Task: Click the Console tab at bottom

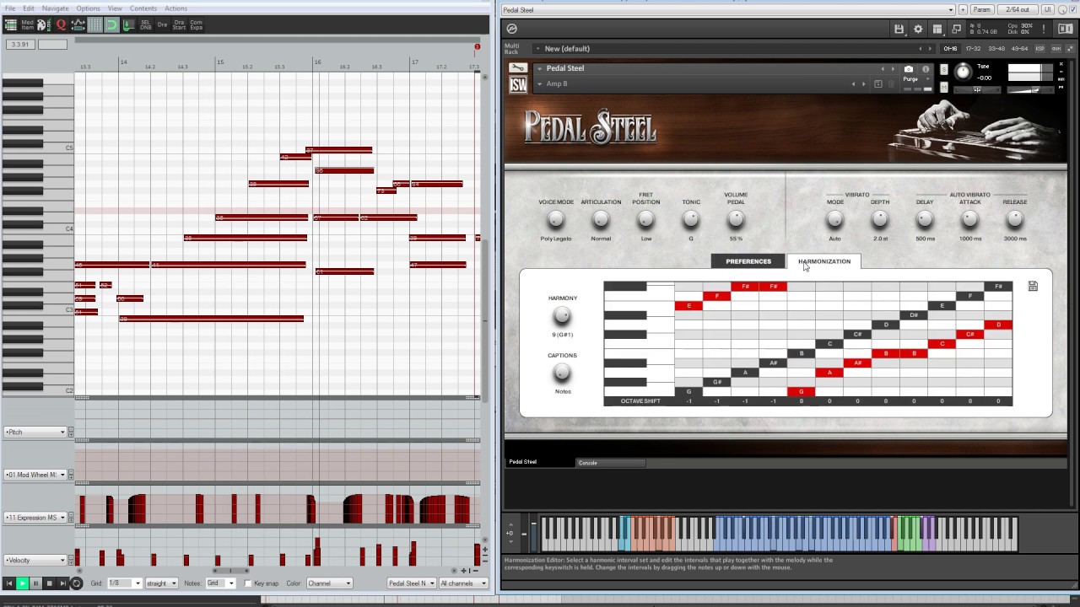Action: click(x=611, y=463)
